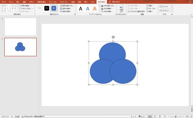Screen dimensions: 193x118
Task: Click the bottom-right selection handle of shape
Action: click(x=137, y=85)
